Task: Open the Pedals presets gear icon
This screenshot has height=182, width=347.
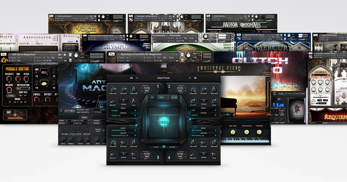Action: pyautogui.click(x=76, y=41)
